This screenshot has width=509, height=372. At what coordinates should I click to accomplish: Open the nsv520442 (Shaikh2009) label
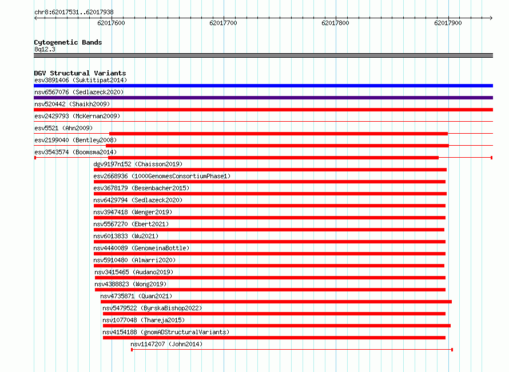pos(72,104)
